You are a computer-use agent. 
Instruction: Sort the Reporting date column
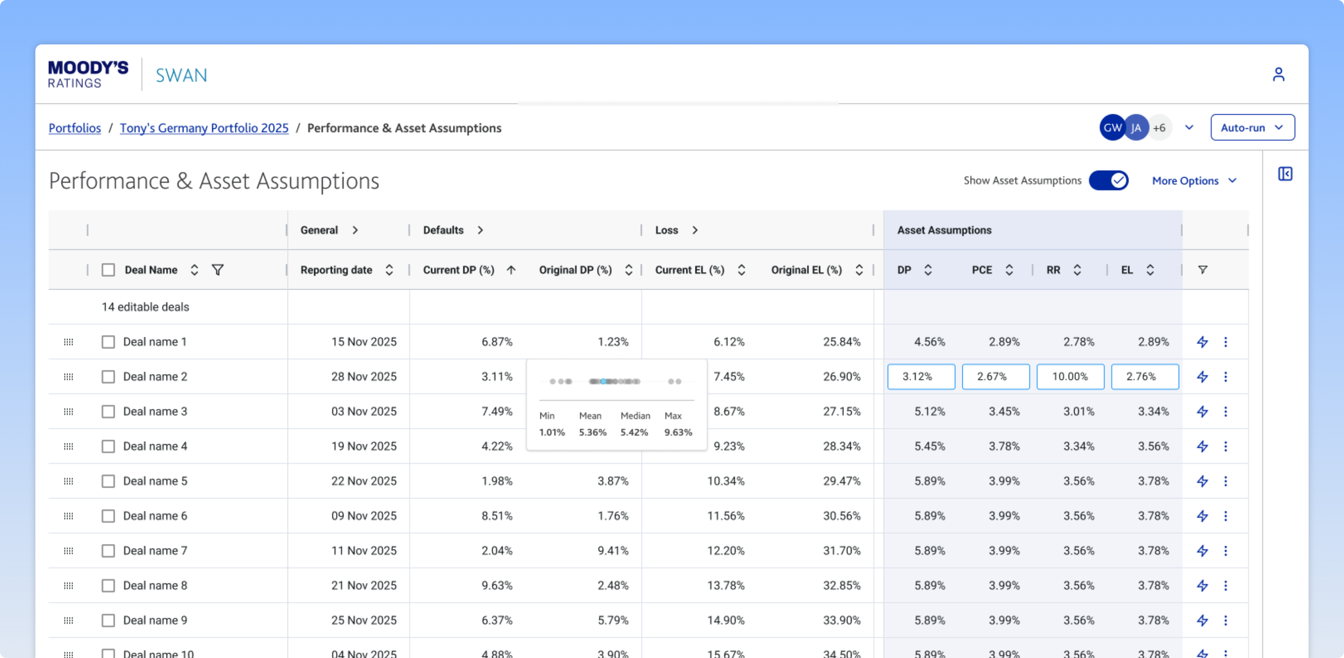[389, 270]
